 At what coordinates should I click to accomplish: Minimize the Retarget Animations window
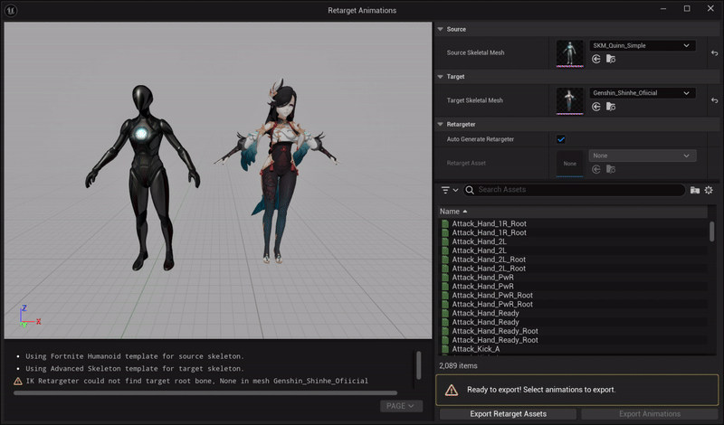tap(663, 9)
